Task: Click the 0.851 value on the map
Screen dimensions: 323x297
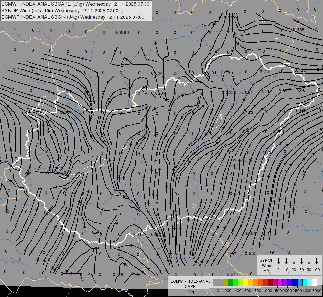Action: tap(247, 92)
